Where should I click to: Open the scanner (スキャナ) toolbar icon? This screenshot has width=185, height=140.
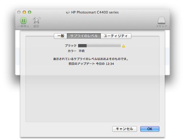coord(161,20)
